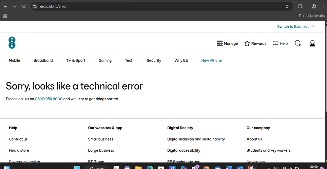Follow the Digital accessibility link
The height and width of the screenshot is (169, 327).
click(183, 150)
